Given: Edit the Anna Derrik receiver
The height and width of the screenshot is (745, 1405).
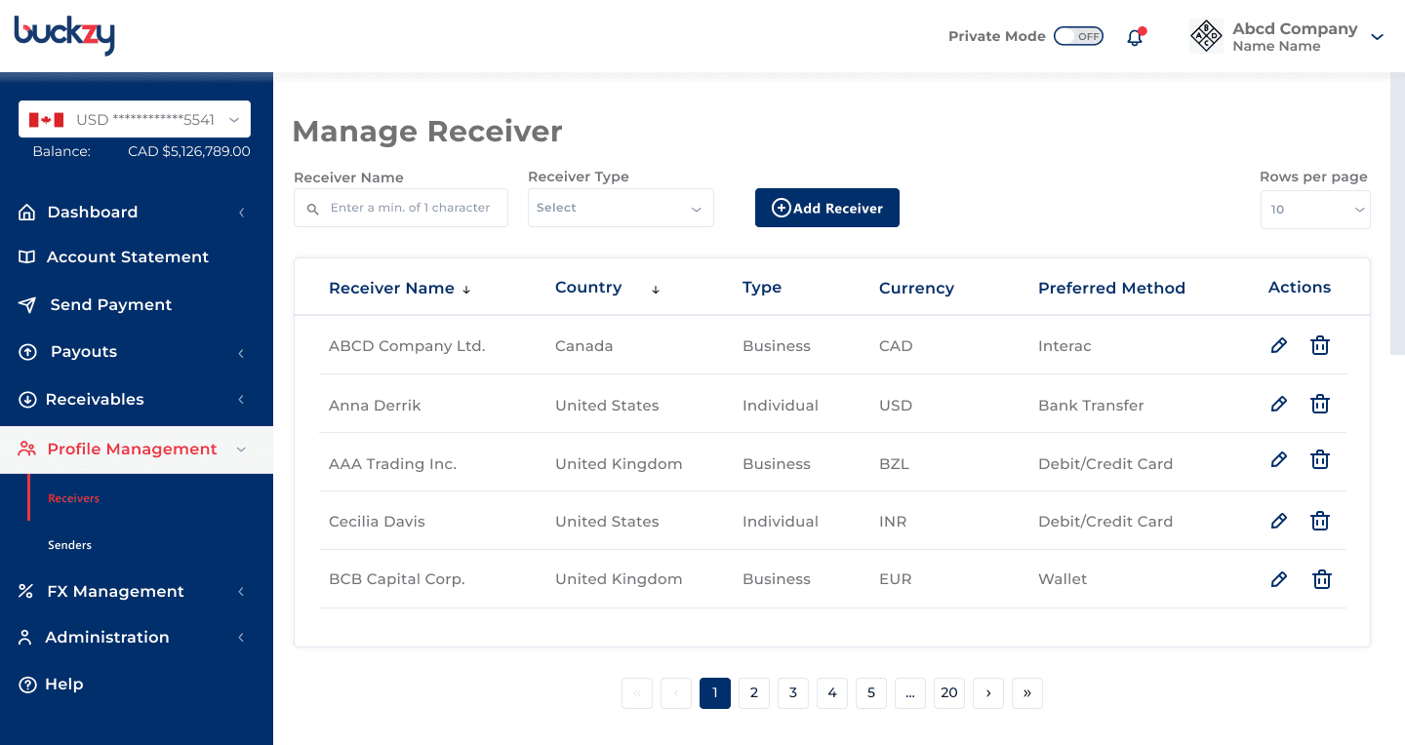Looking at the screenshot, I should point(1279,404).
